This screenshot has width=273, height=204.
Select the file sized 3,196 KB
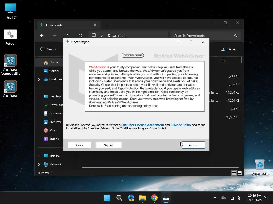pyautogui.click(x=233, y=84)
